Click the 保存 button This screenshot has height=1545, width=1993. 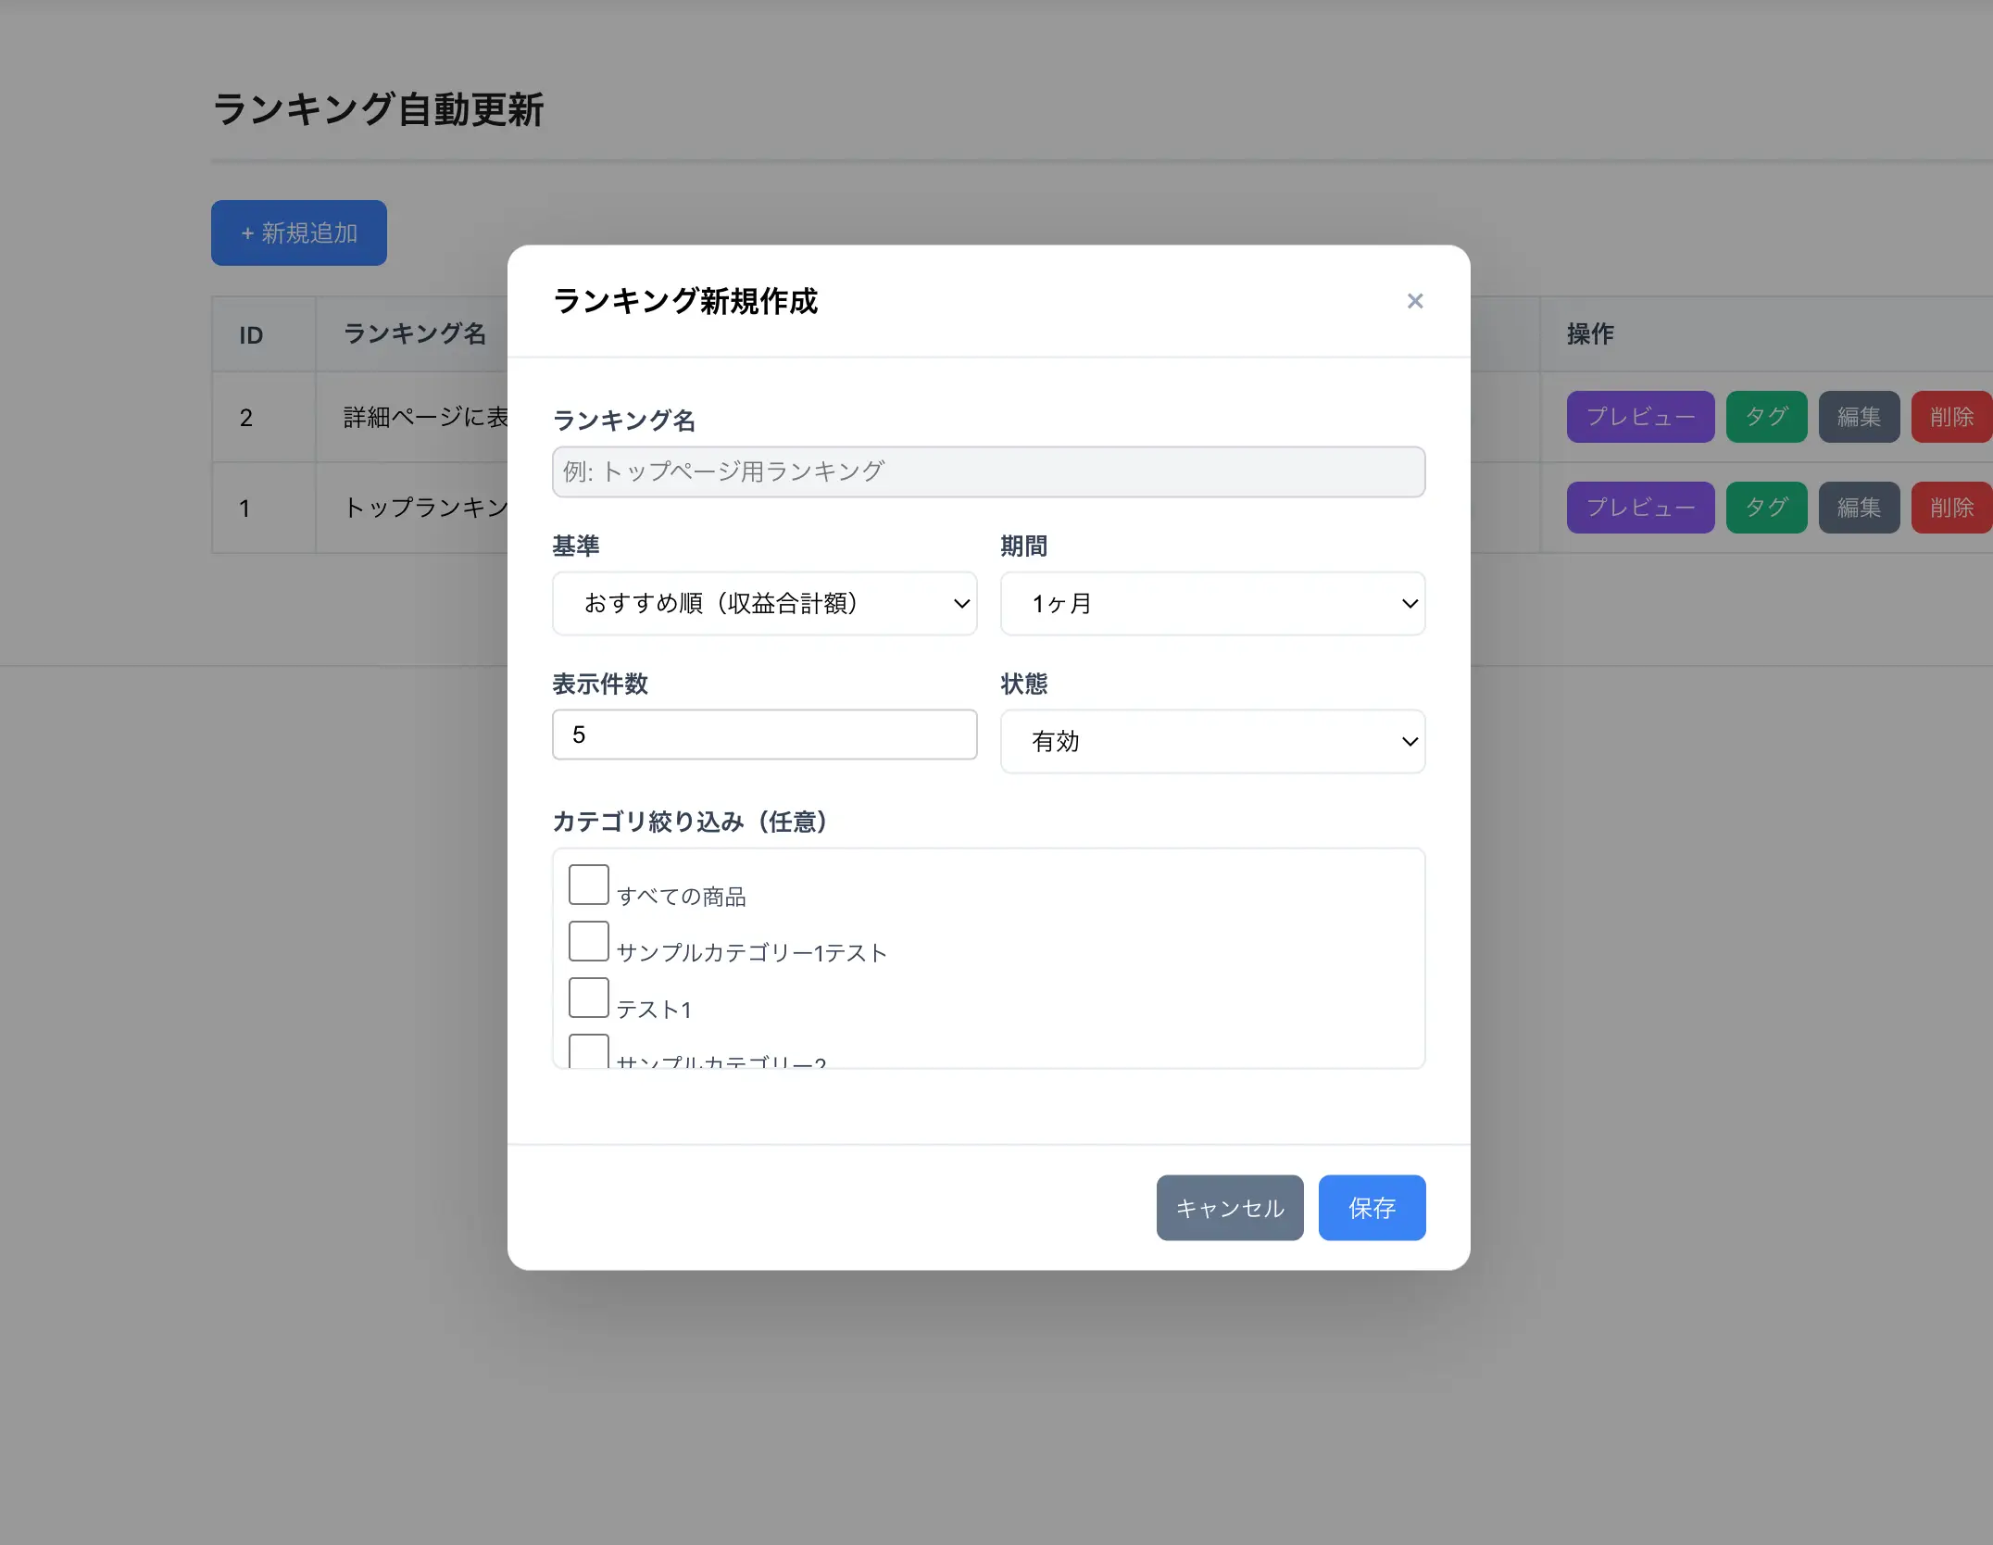(1372, 1208)
